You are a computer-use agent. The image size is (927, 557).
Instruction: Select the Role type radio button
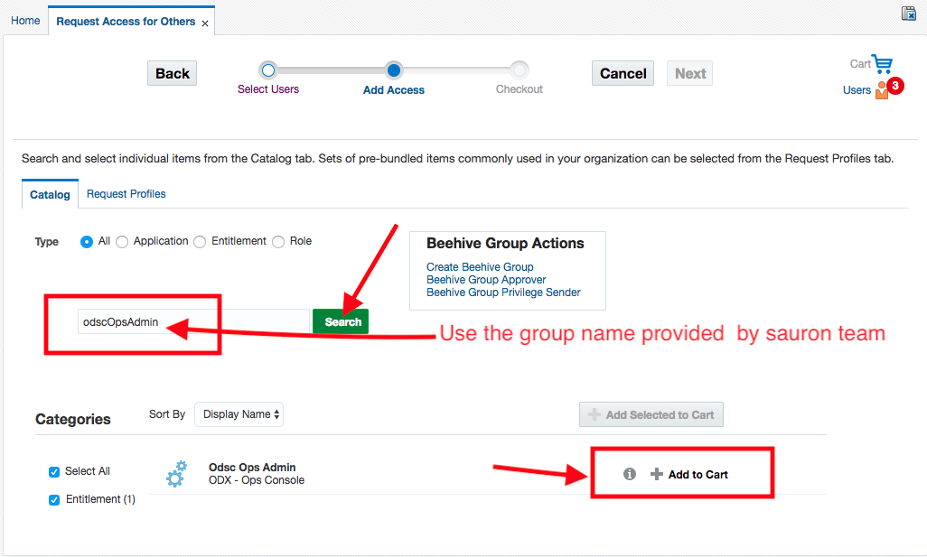[278, 242]
